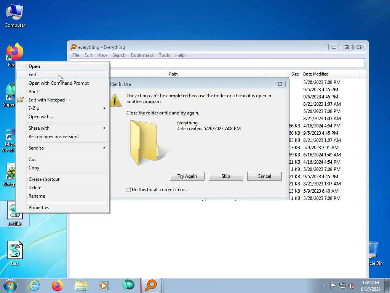Screen dimensions: 390x293
Task: Close the Folder In Use dialog
Action: tap(280, 84)
